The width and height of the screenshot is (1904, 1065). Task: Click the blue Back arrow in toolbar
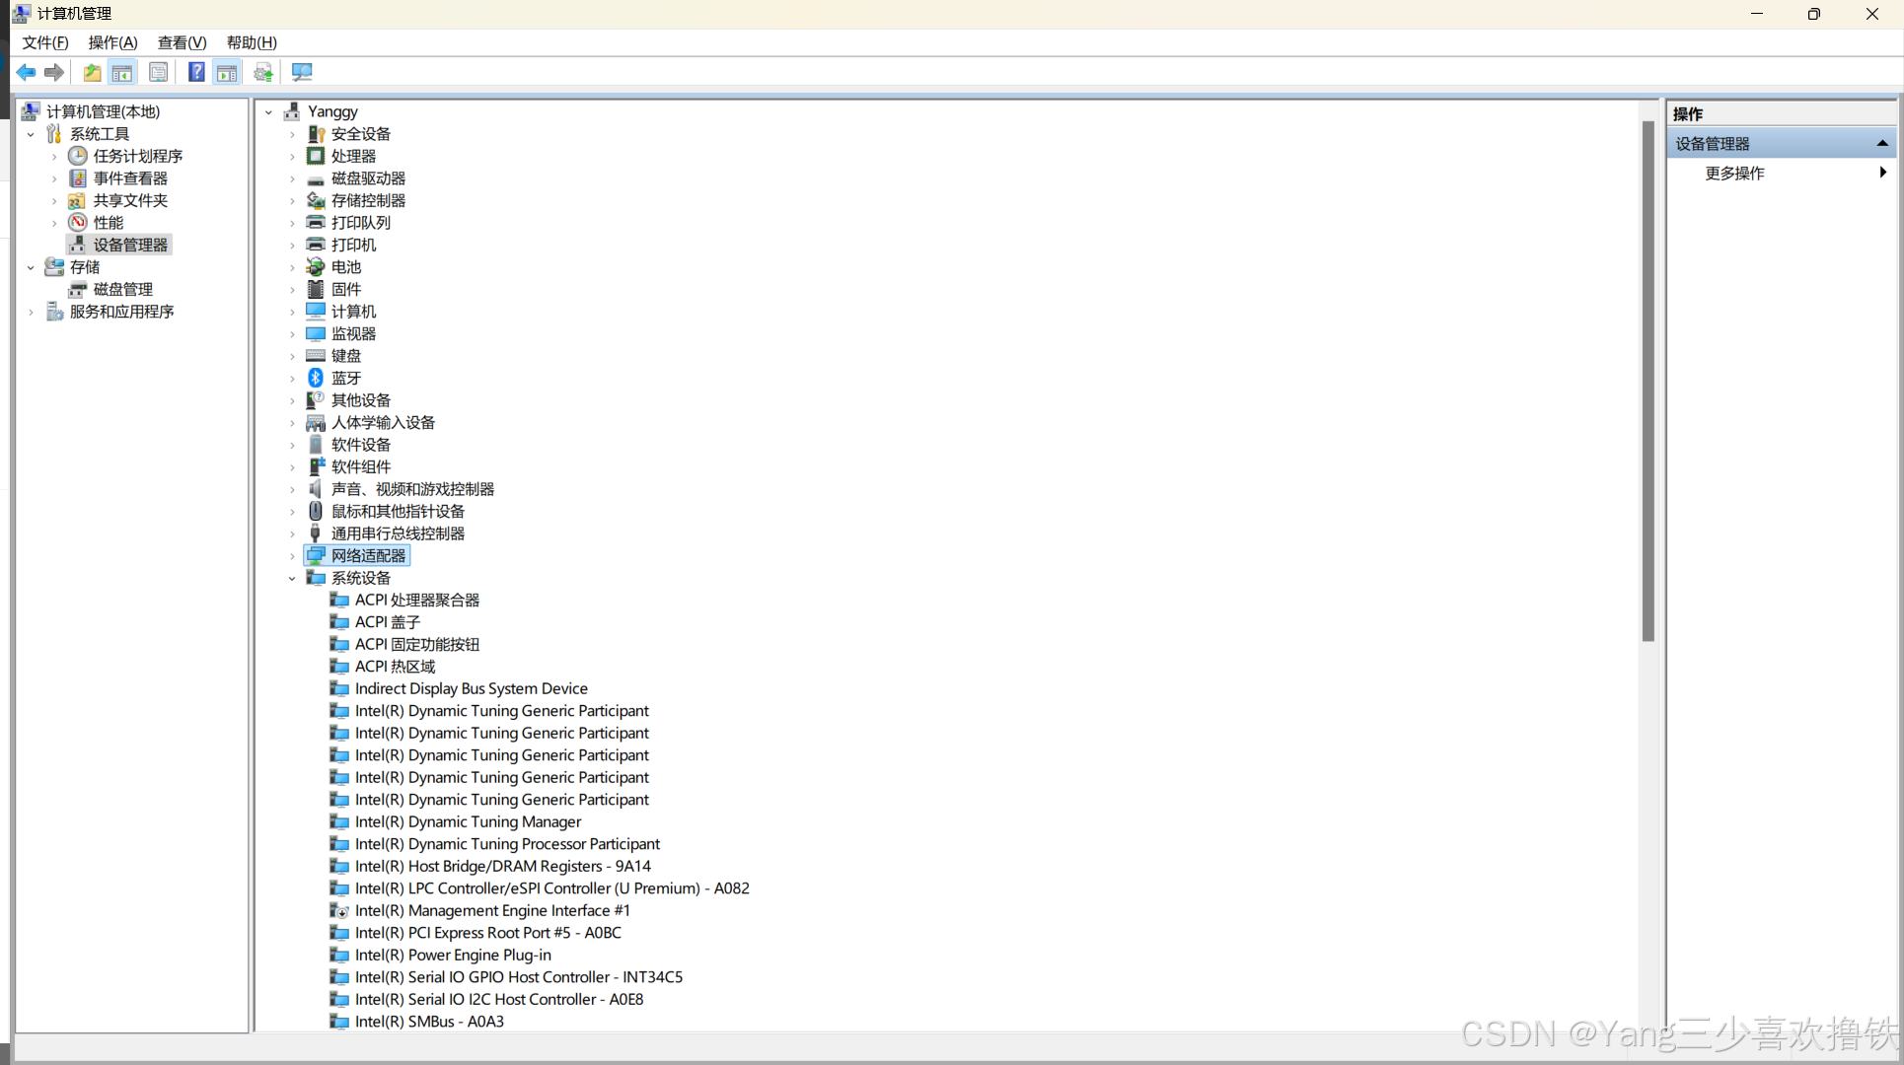[x=26, y=72]
